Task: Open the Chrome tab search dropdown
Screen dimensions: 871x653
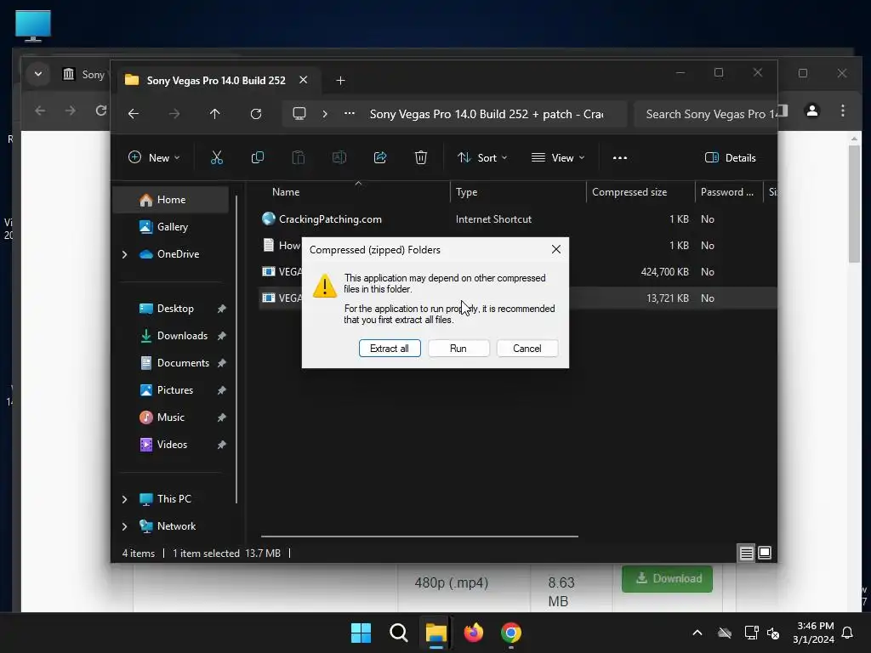Action: (x=37, y=74)
